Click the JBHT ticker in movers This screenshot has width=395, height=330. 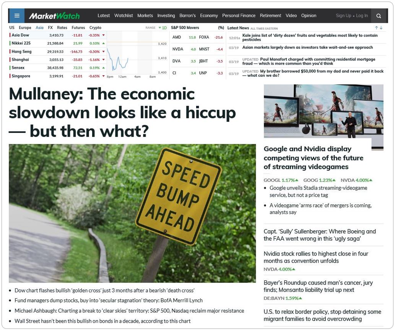coord(203,61)
